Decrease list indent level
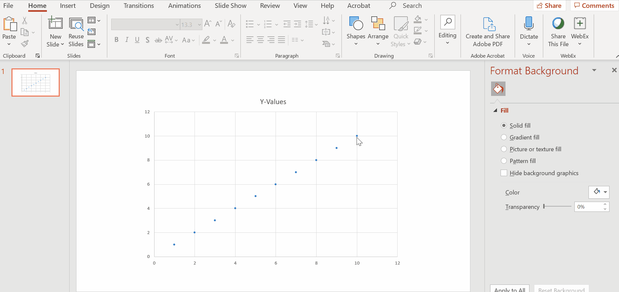Image resolution: width=619 pixels, height=292 pixels. 287,24
